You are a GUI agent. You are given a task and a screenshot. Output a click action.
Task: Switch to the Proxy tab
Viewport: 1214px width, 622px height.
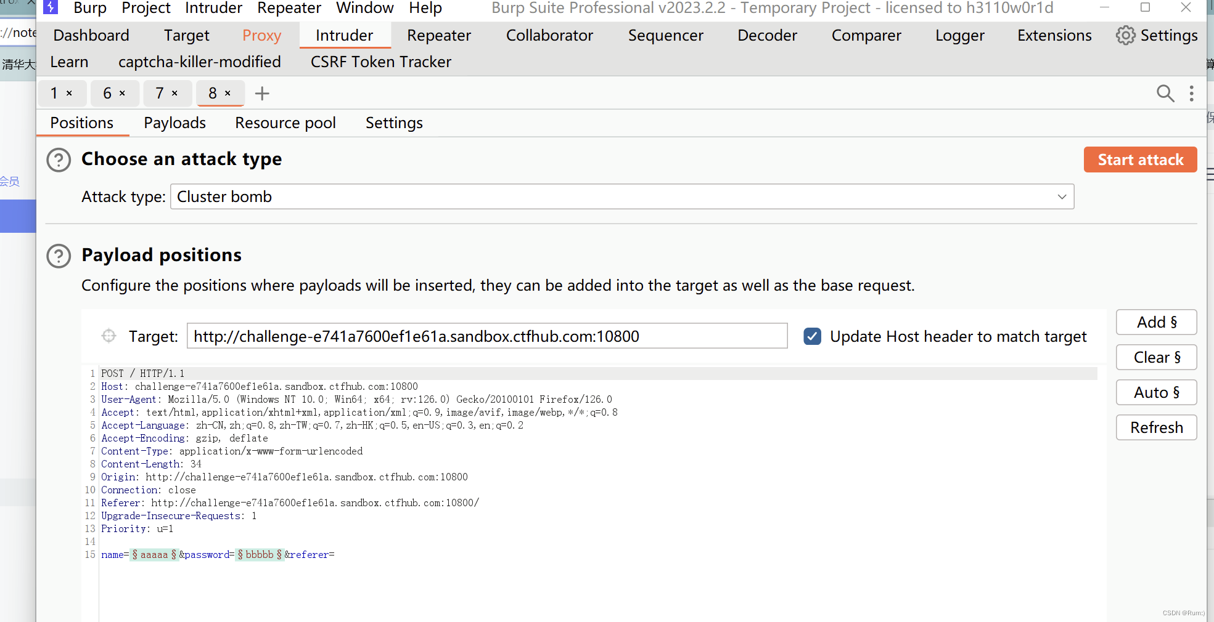tap(261, 35)
